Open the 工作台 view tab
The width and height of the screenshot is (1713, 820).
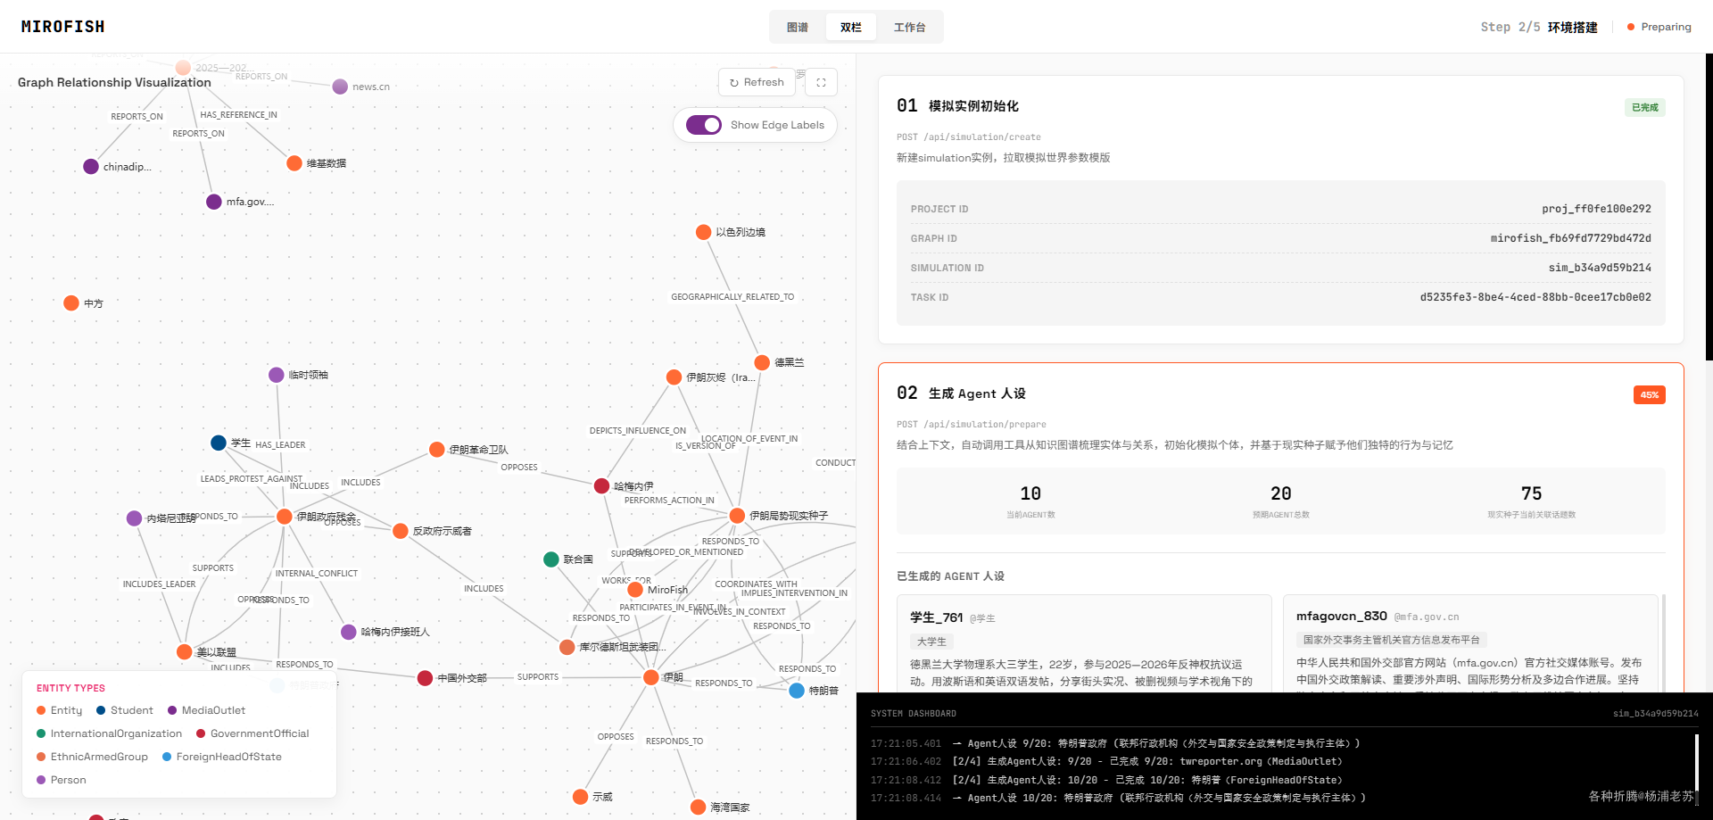coord(909,27)
